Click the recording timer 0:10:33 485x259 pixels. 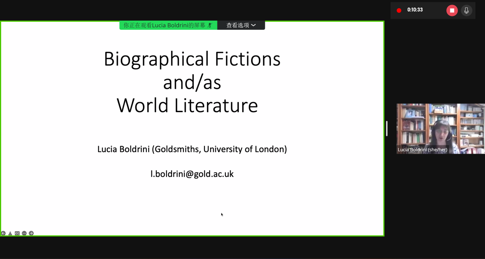415,10
